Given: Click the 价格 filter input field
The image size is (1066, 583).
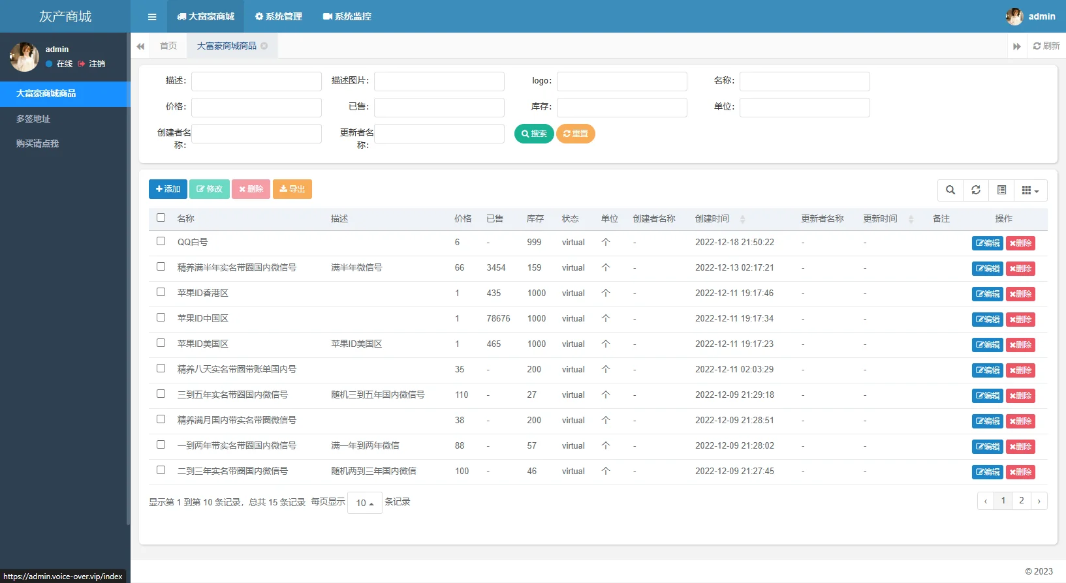Looking at the screenshot, I should (256, 107).
